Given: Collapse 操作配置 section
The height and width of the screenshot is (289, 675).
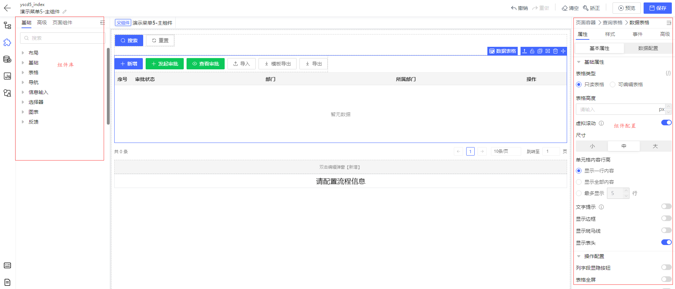Looking at the screenshot, I should click(579, 256).
